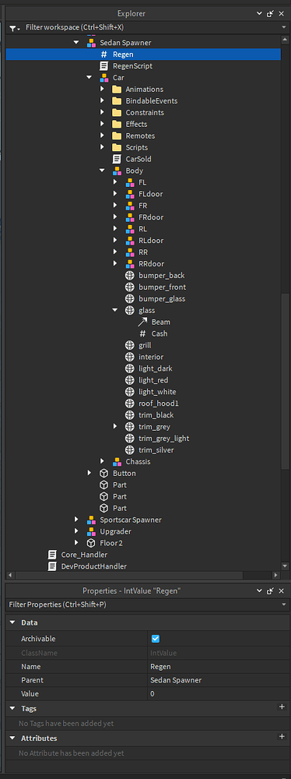Click the DevProductHandler script icon

pos(52,566)
